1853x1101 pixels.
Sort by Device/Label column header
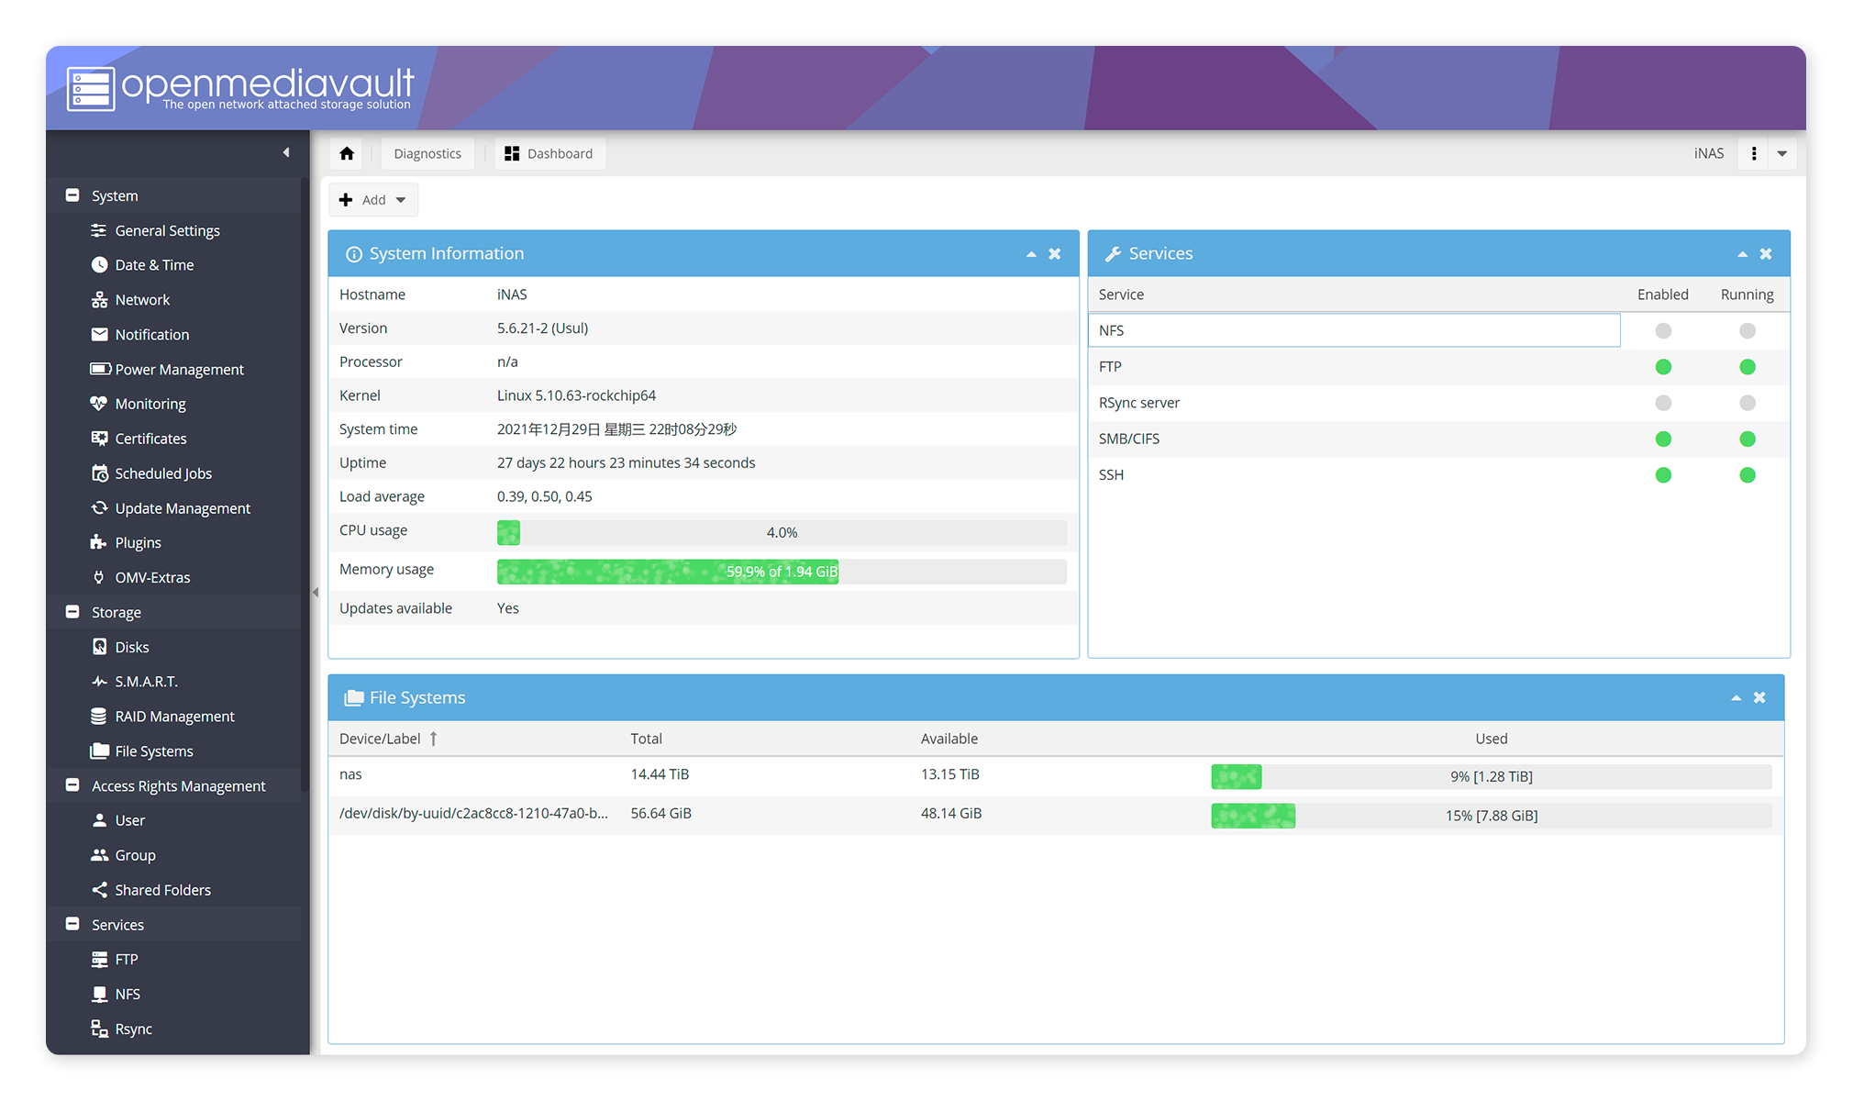(380, 739)
